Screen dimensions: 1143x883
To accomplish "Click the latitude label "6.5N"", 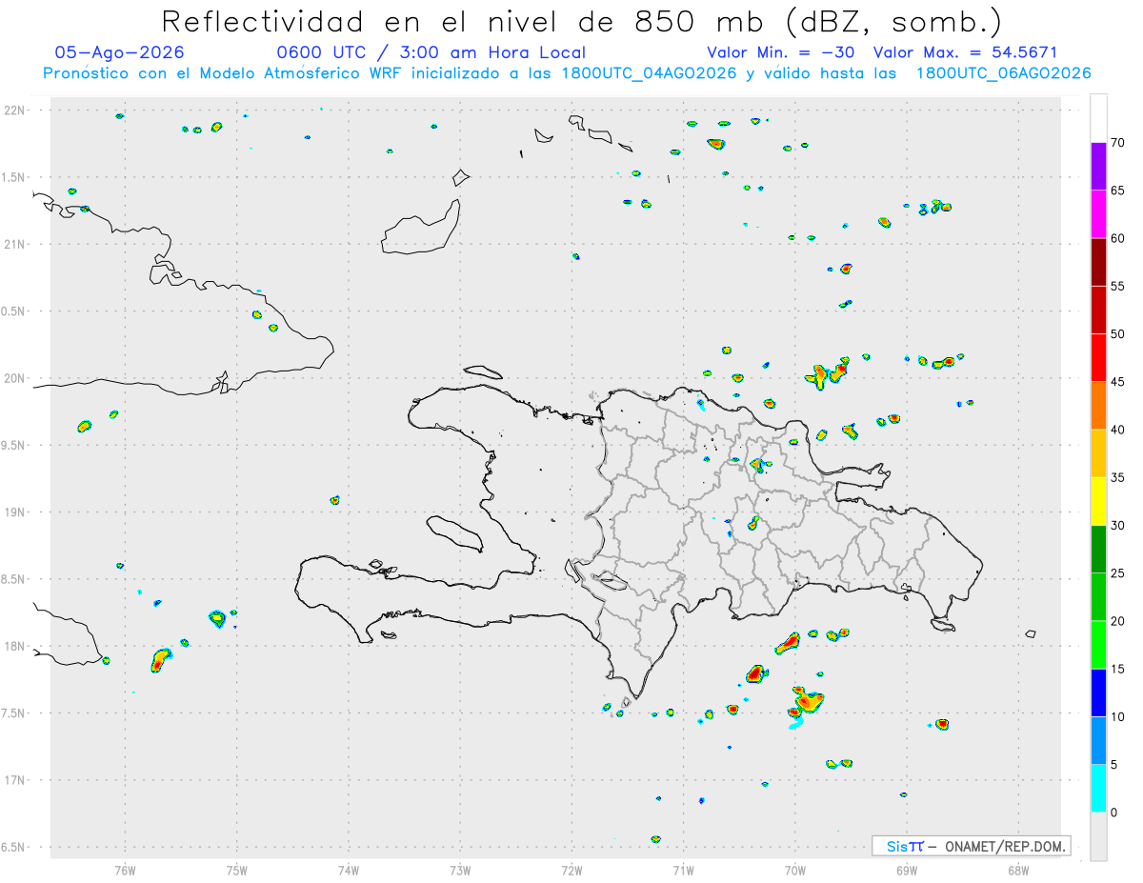I will tap(14, 848).
